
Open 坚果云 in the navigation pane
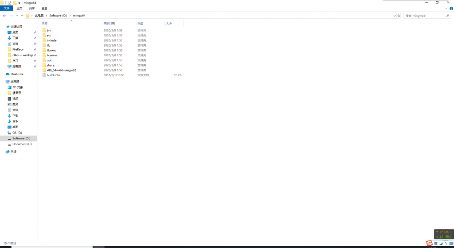[x=16, y=93]
